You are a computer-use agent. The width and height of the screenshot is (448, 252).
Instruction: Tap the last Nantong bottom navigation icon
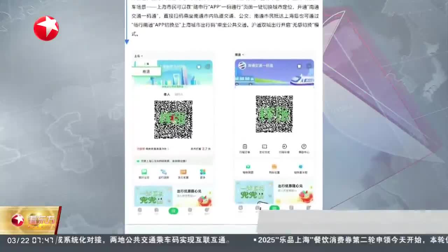coord(308,208)
